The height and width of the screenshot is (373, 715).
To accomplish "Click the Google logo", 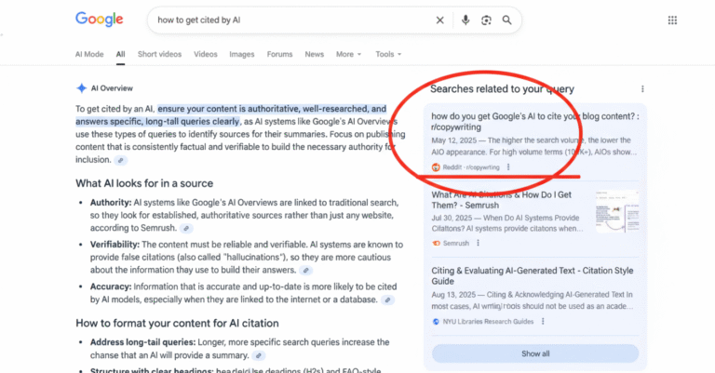I will [100, 20].
